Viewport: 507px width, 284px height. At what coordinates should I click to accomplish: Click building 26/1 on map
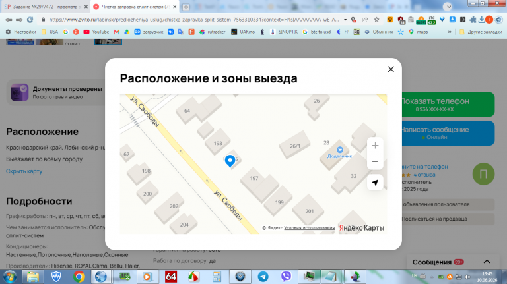(x=295, y=146)
